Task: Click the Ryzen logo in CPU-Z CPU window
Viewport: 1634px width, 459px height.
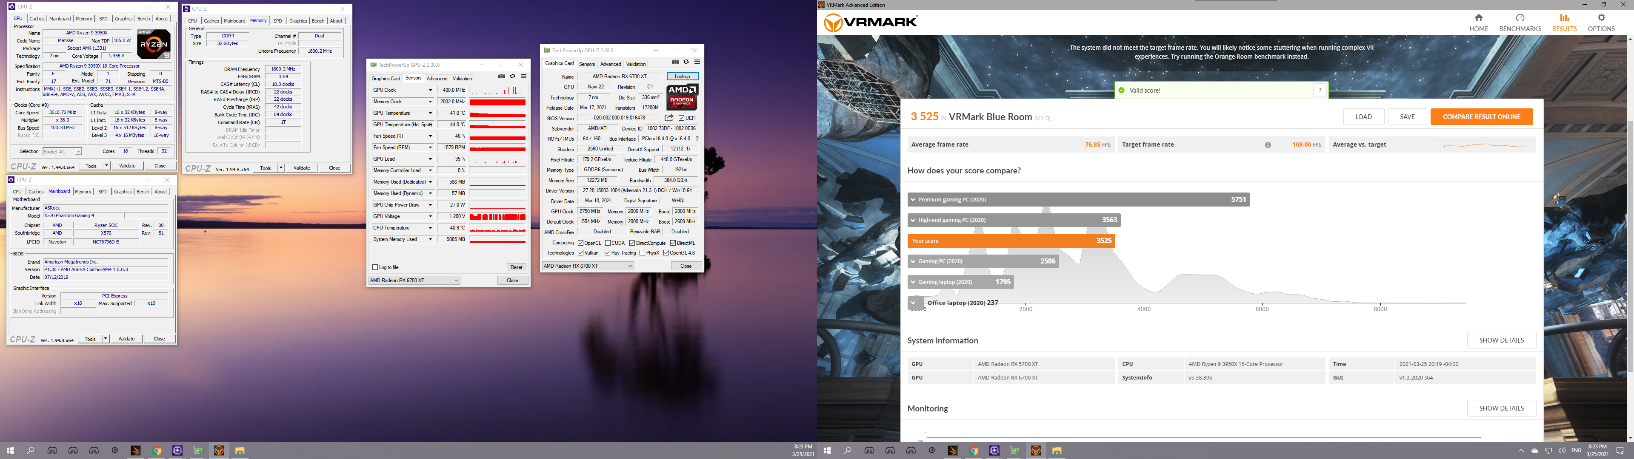Action: tap(154, 44)
